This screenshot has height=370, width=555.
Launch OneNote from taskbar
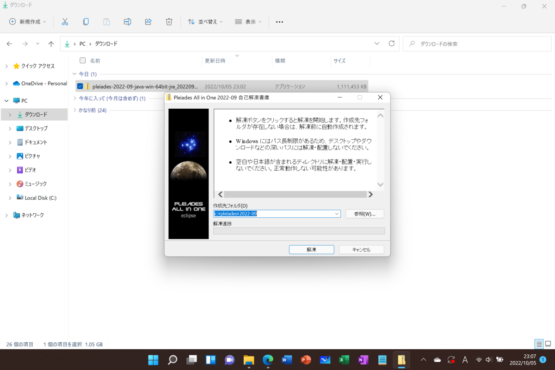(x=363, y=360)
